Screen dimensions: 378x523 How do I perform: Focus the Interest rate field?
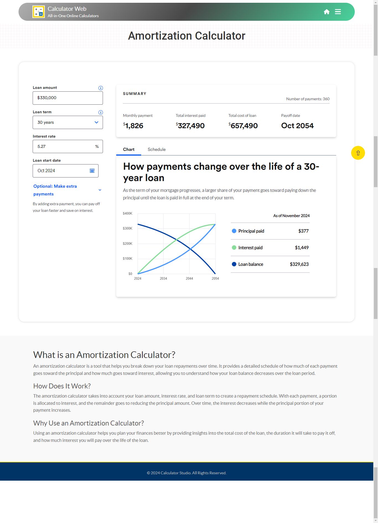pyautogui.click(x=64, y=146)
